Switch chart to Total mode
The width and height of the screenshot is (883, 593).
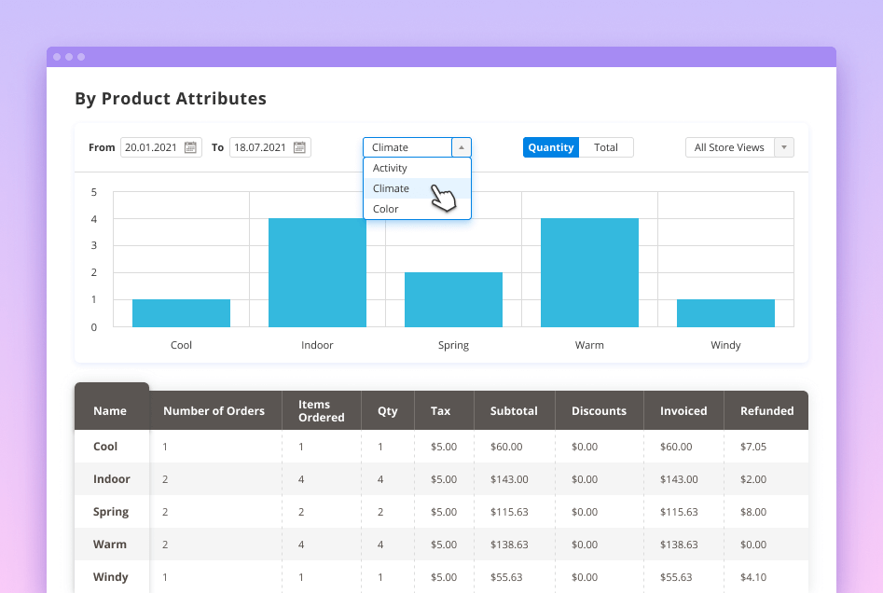606,147
